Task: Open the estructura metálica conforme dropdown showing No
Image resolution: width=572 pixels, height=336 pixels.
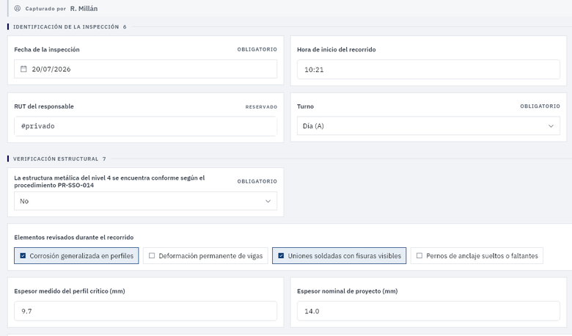Action: pyautogui.click(x=145, y=201)
